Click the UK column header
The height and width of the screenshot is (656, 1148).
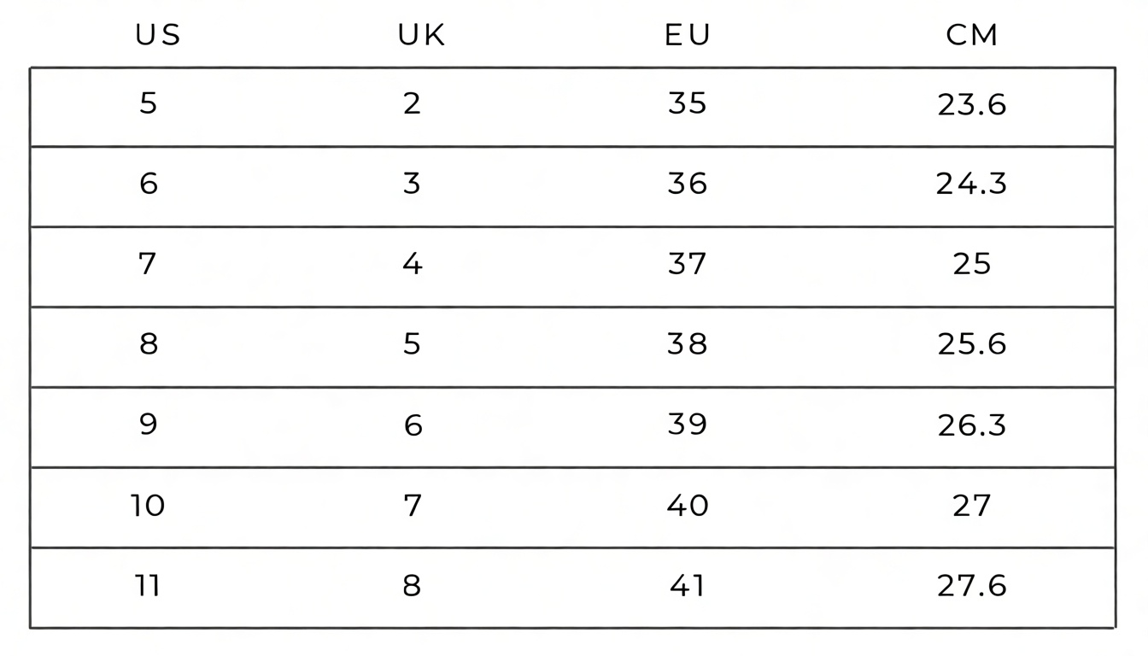422,35
